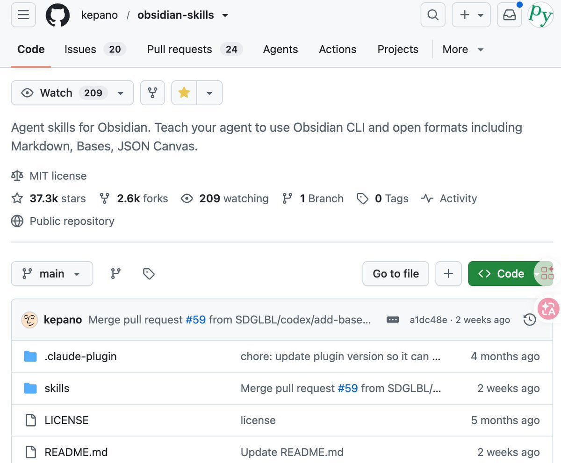This screenshot has width=561, height=463.
Task: View tags via tag icon beside branches
Action: coord(149,274)
